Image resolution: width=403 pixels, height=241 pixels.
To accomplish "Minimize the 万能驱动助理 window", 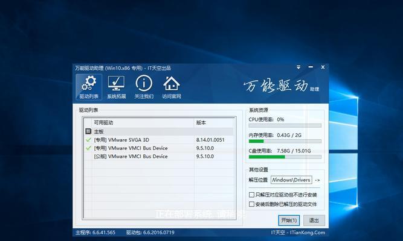I will [311, 67].
